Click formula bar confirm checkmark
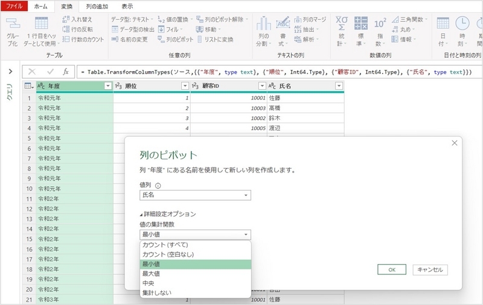 (50, 72)
